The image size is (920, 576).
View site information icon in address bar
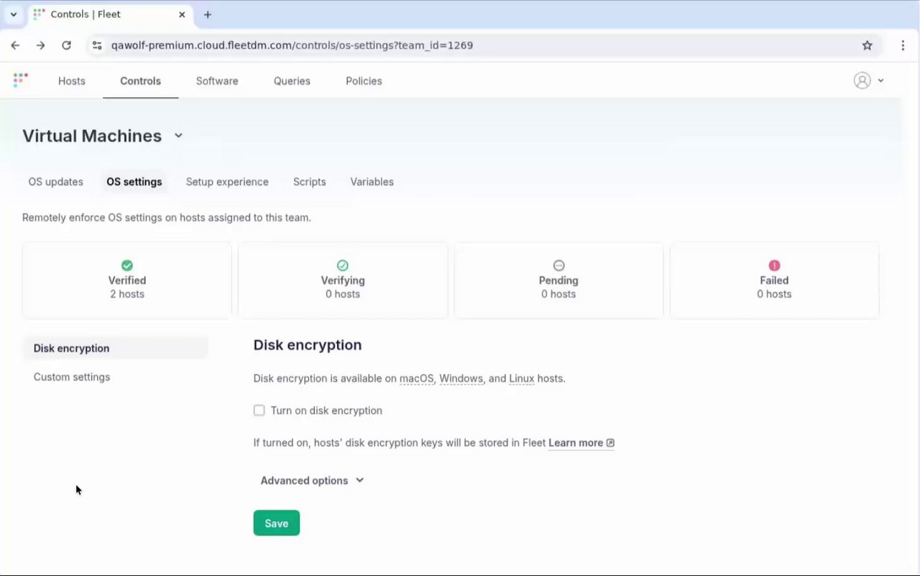pos(97,45)
